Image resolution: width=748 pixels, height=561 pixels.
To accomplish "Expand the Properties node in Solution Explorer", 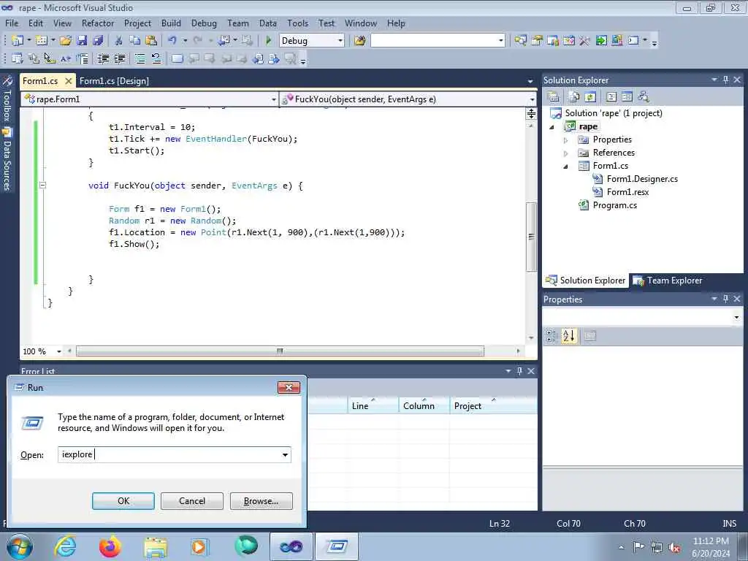I will 566,140.
